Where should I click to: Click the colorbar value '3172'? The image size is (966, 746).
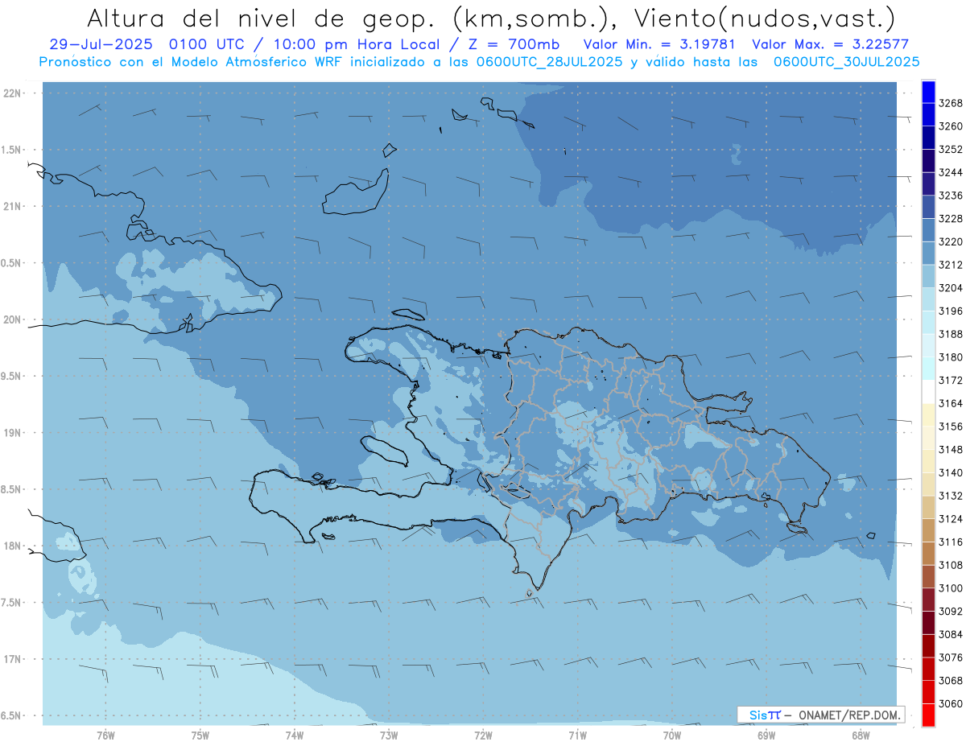pos(950,380)
